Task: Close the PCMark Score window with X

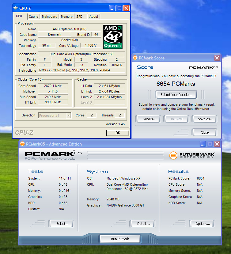Action: coord(217,58)
